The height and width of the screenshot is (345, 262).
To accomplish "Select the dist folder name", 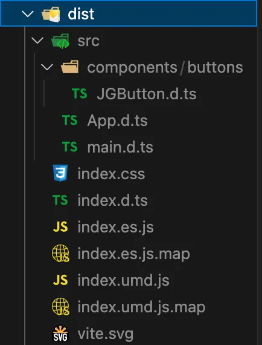I will 81,14.
